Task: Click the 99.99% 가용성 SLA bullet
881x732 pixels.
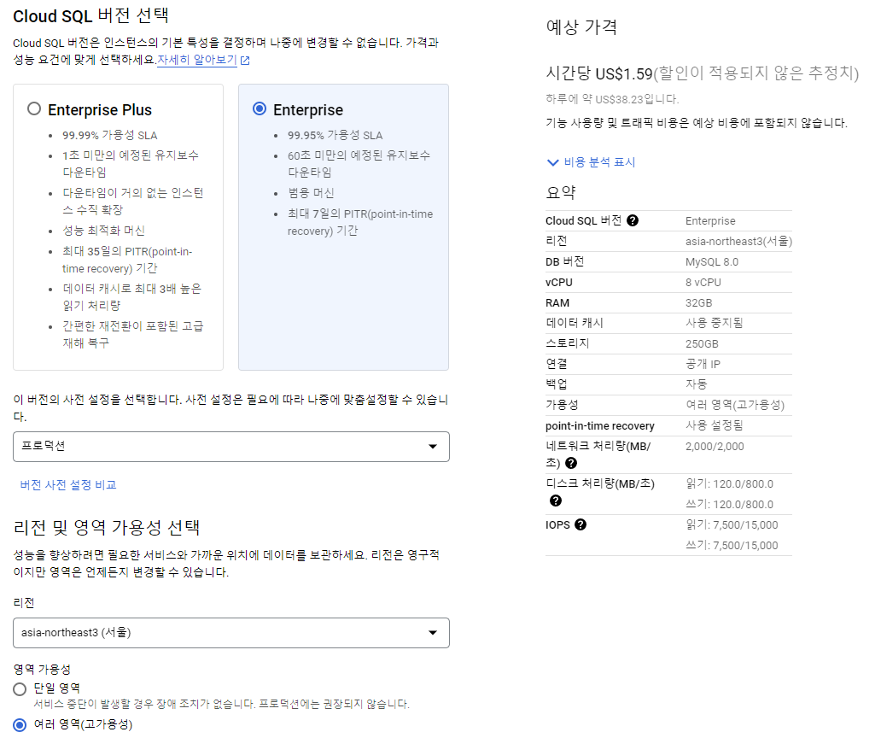Action: (109, 135)
